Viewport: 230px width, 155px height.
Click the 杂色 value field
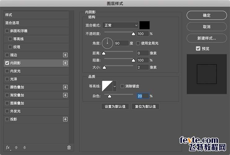(143, 96)
